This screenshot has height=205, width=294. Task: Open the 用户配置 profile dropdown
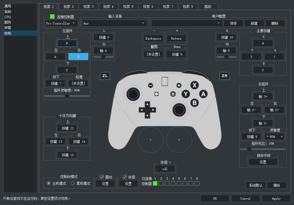point(187,23)
